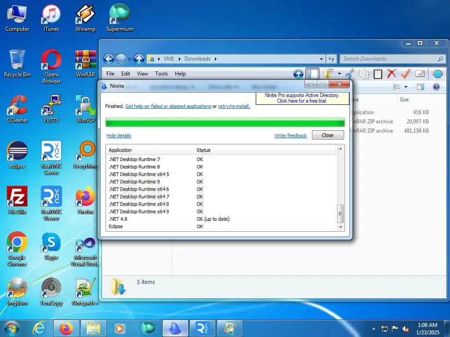Click the Ninite list scrollbar thumb
Image resolution: width=450 pixels, height=337 pixels.
click(x=341, y=214)
